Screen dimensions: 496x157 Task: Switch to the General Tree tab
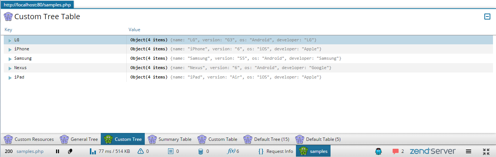[79, 139]
